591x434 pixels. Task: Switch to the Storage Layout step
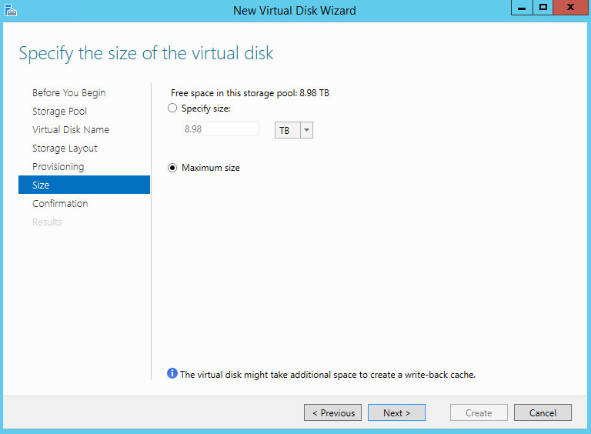click(x=65, y=149)
